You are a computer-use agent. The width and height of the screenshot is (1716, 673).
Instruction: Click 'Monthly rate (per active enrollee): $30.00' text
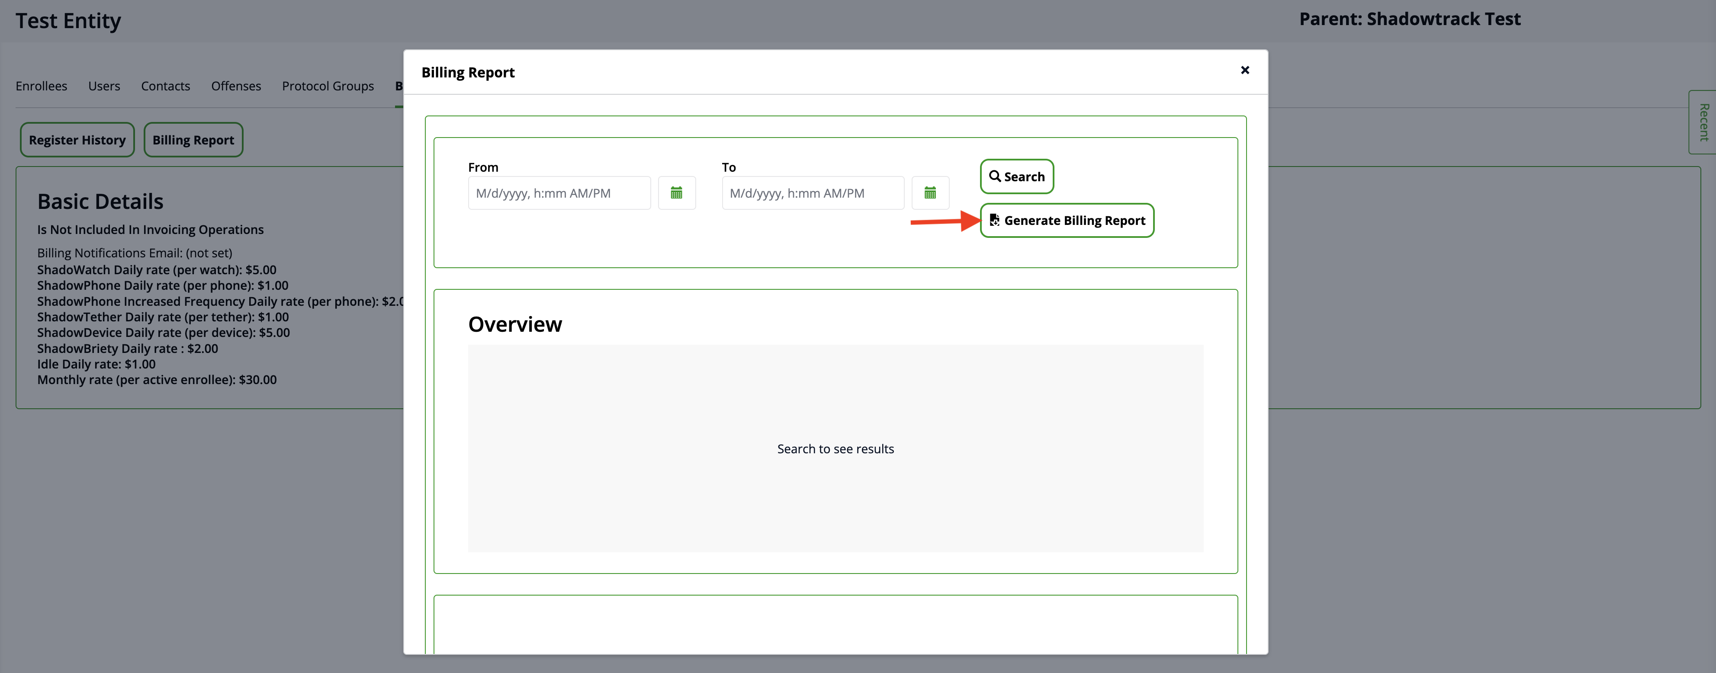pyautogui.click(x=157, y=380)
